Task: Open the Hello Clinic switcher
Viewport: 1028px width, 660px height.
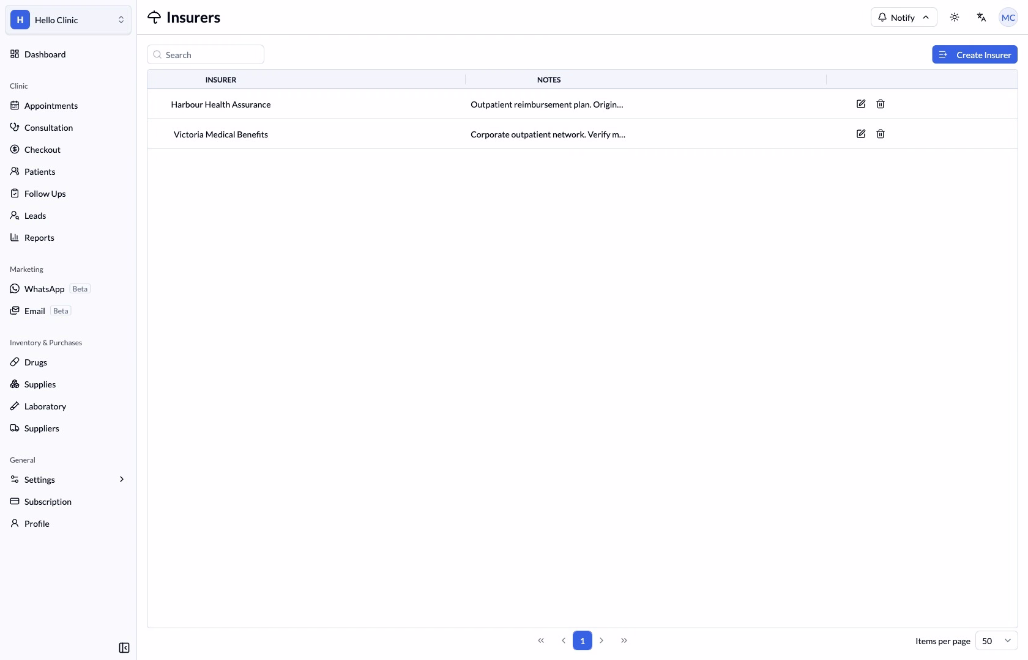Action: click(68, 20)
